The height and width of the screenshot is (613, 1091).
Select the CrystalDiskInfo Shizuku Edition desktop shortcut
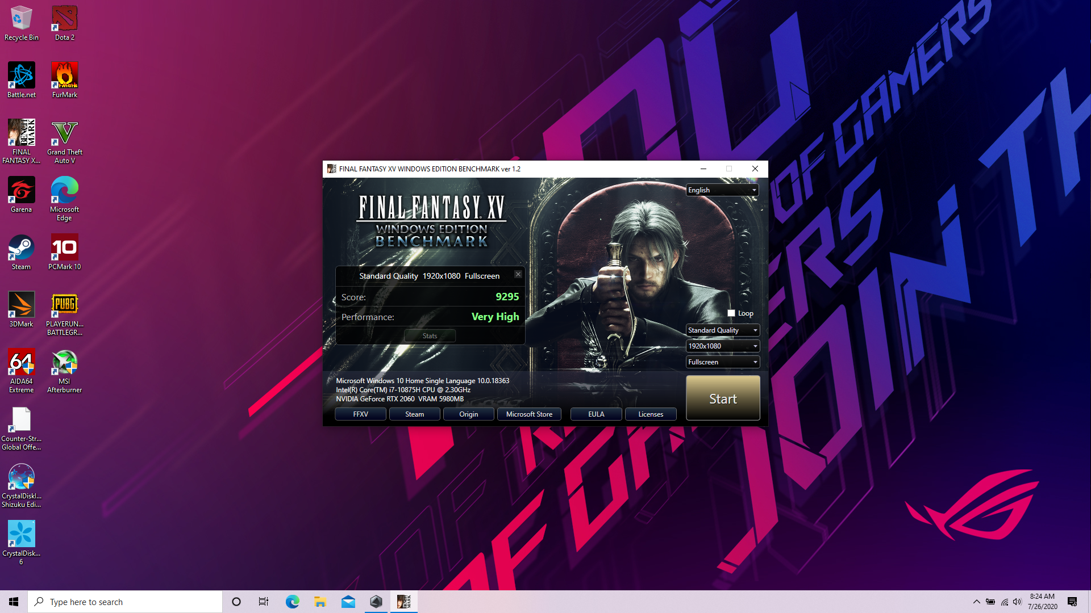(22, 486)
